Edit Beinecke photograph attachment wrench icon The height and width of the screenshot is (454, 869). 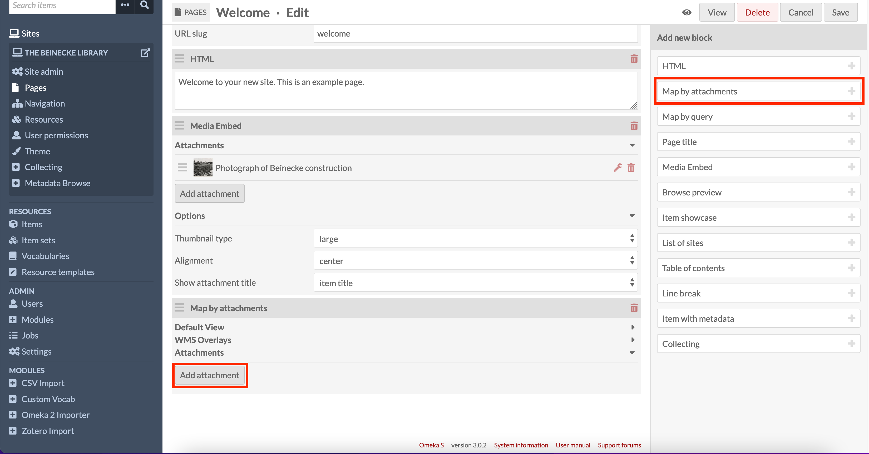618,168
